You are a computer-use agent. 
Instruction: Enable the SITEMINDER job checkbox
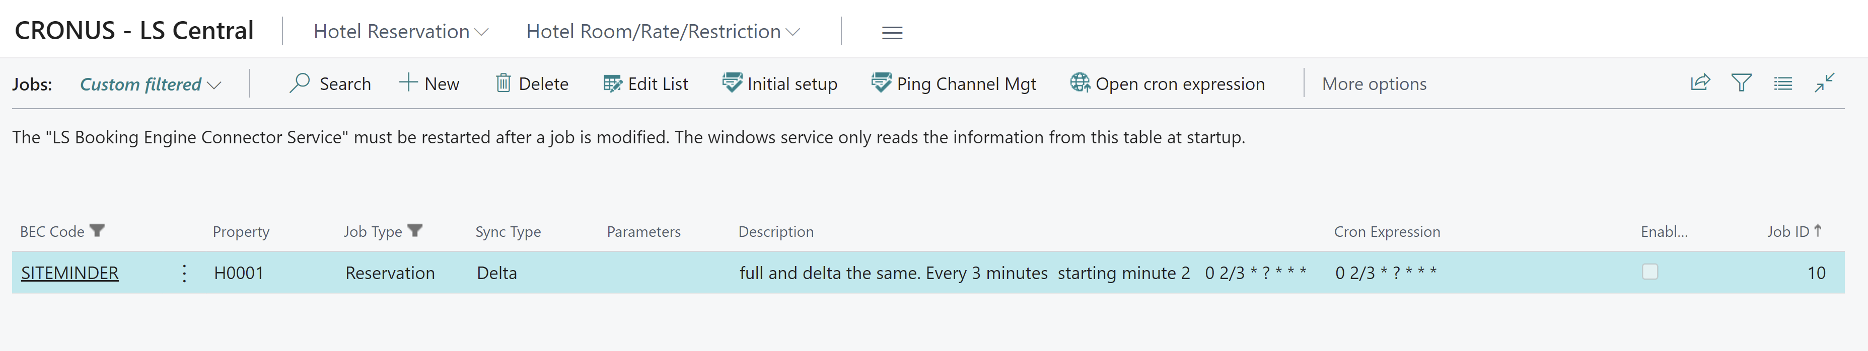(x=1649, y=272)
